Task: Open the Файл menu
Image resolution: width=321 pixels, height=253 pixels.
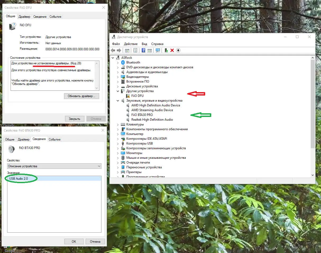Action: tap(116, 44)
